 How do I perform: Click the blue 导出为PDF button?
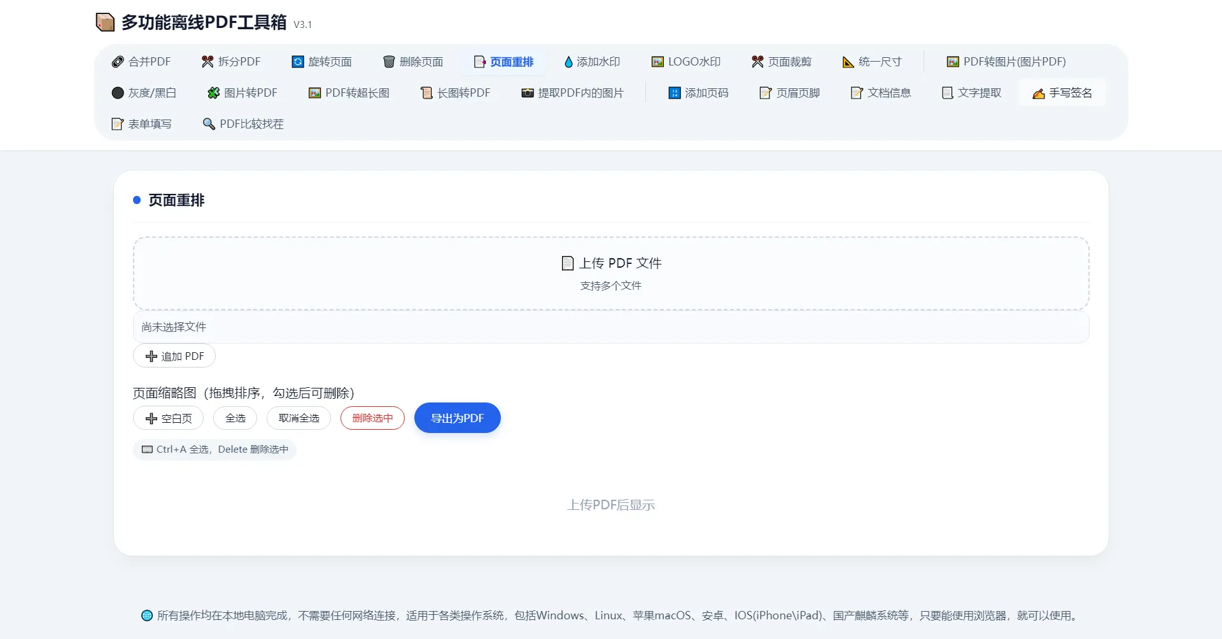[458, 418]
